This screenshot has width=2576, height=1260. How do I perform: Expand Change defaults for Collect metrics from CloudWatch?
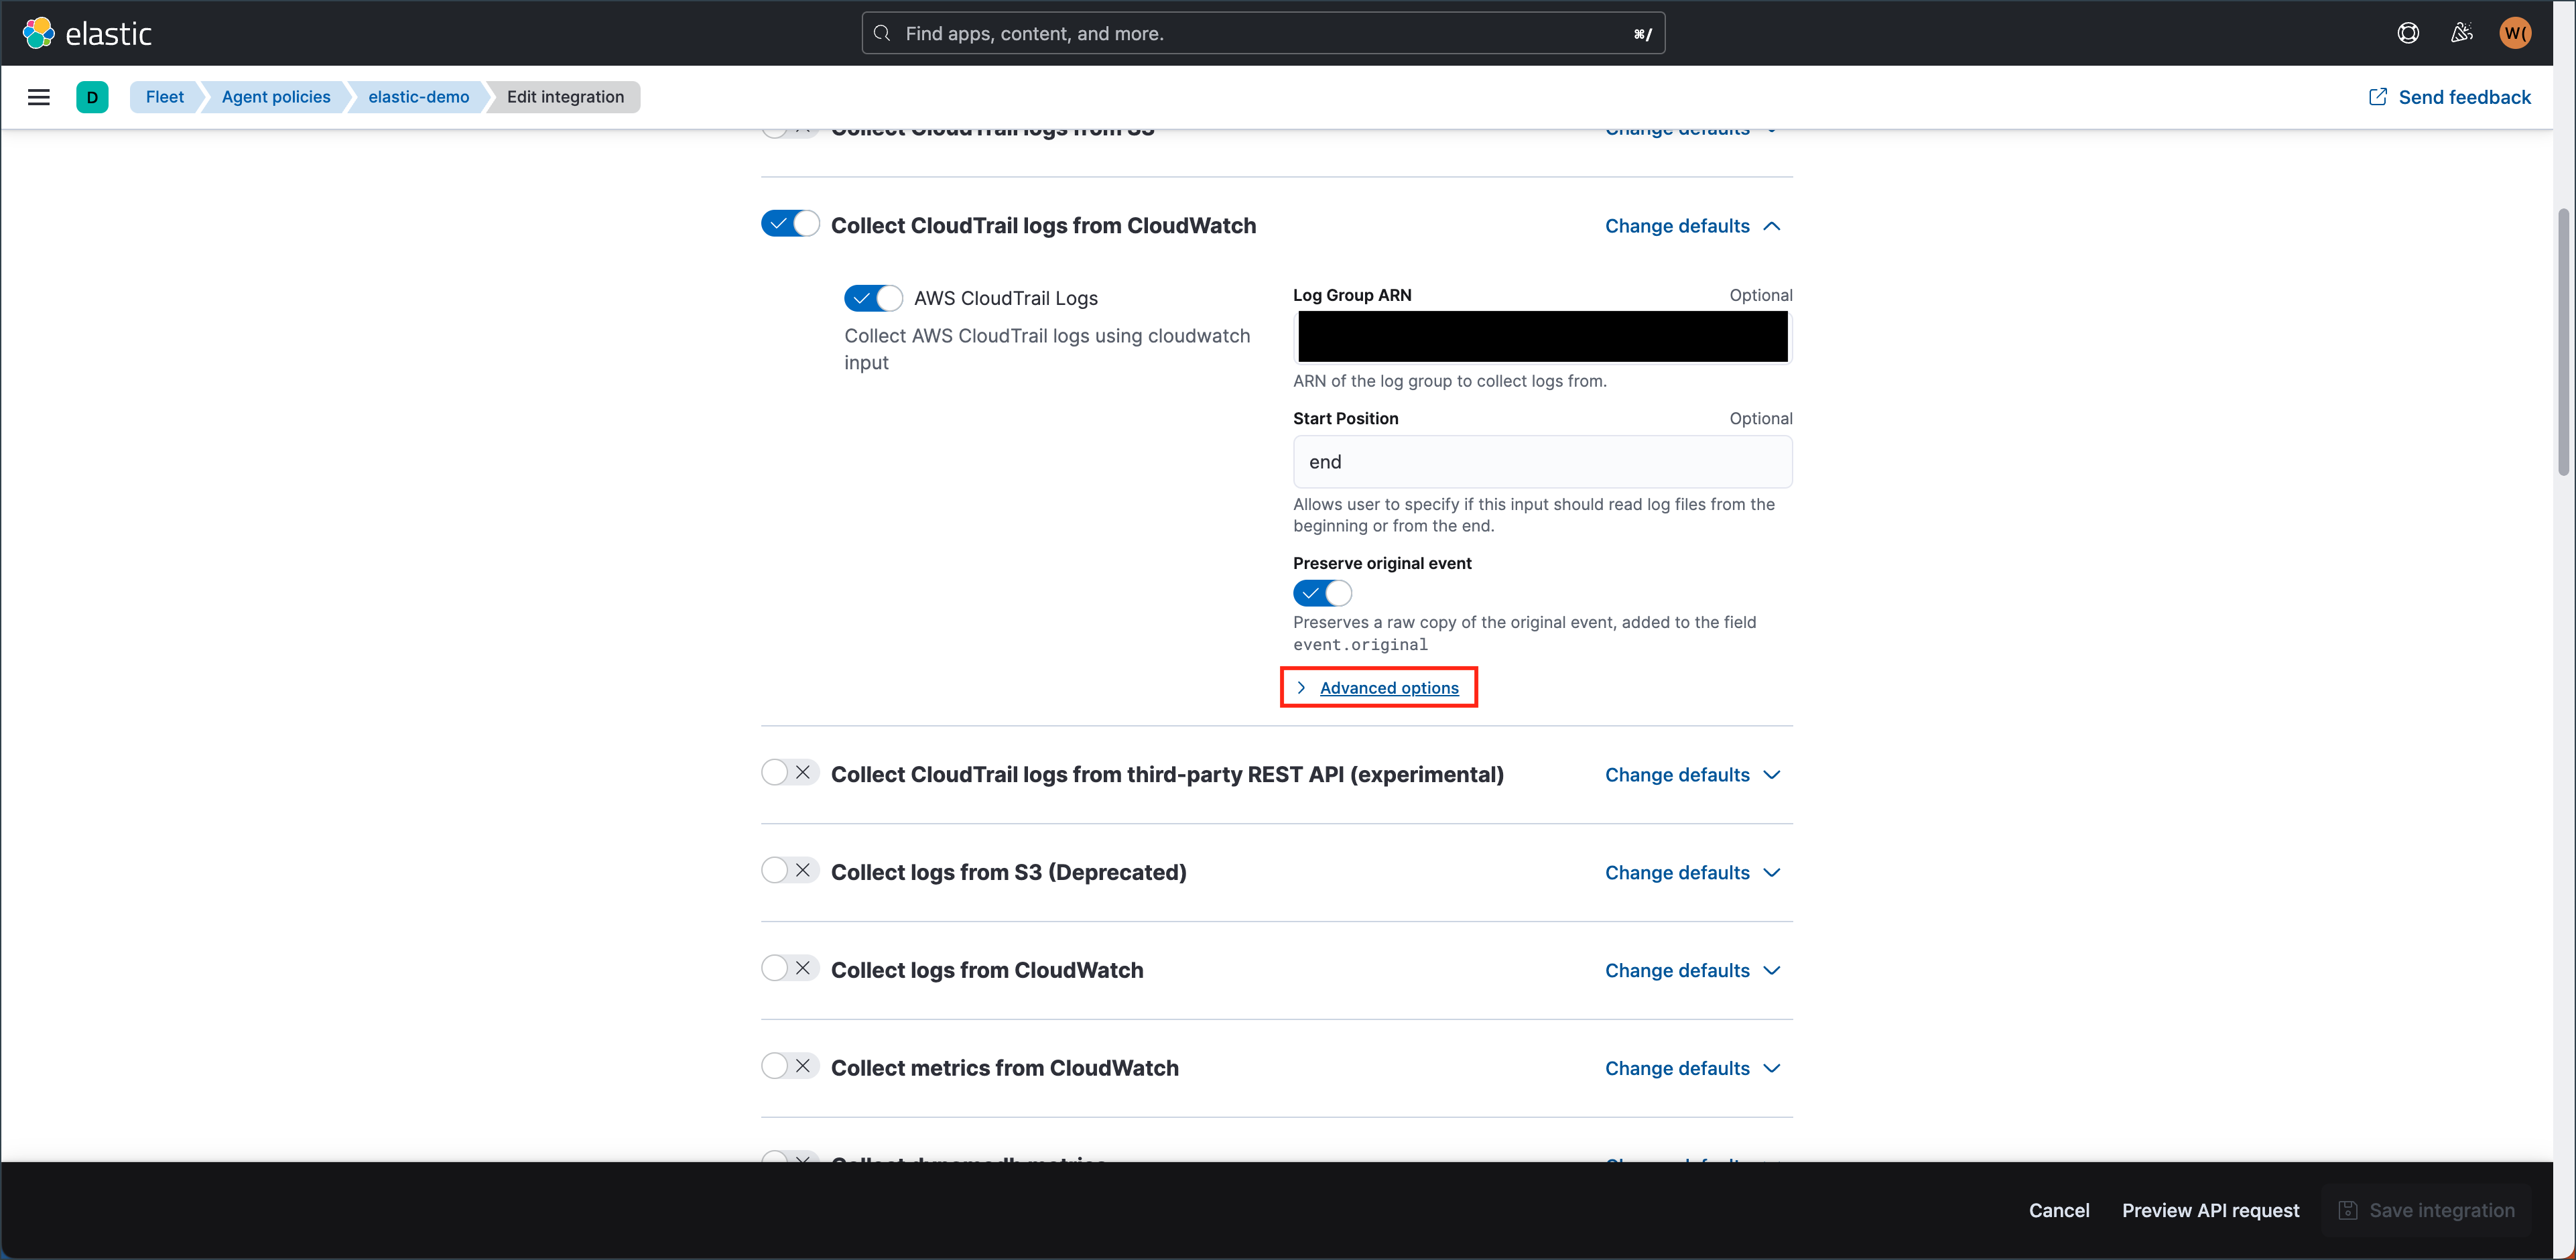pyautogui.click(x=1692, y=1067)
